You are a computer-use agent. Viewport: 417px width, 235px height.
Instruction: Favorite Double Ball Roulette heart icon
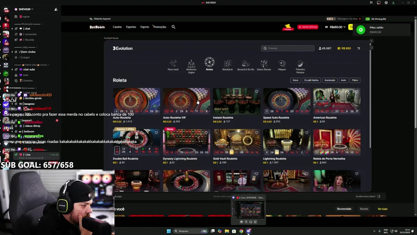pyautogui.click(x=156, y=133)
